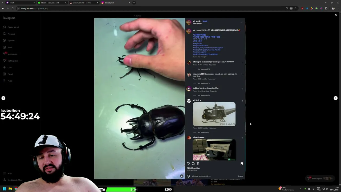Open tch_beetle profile from post header

click(x=197, y=21)
